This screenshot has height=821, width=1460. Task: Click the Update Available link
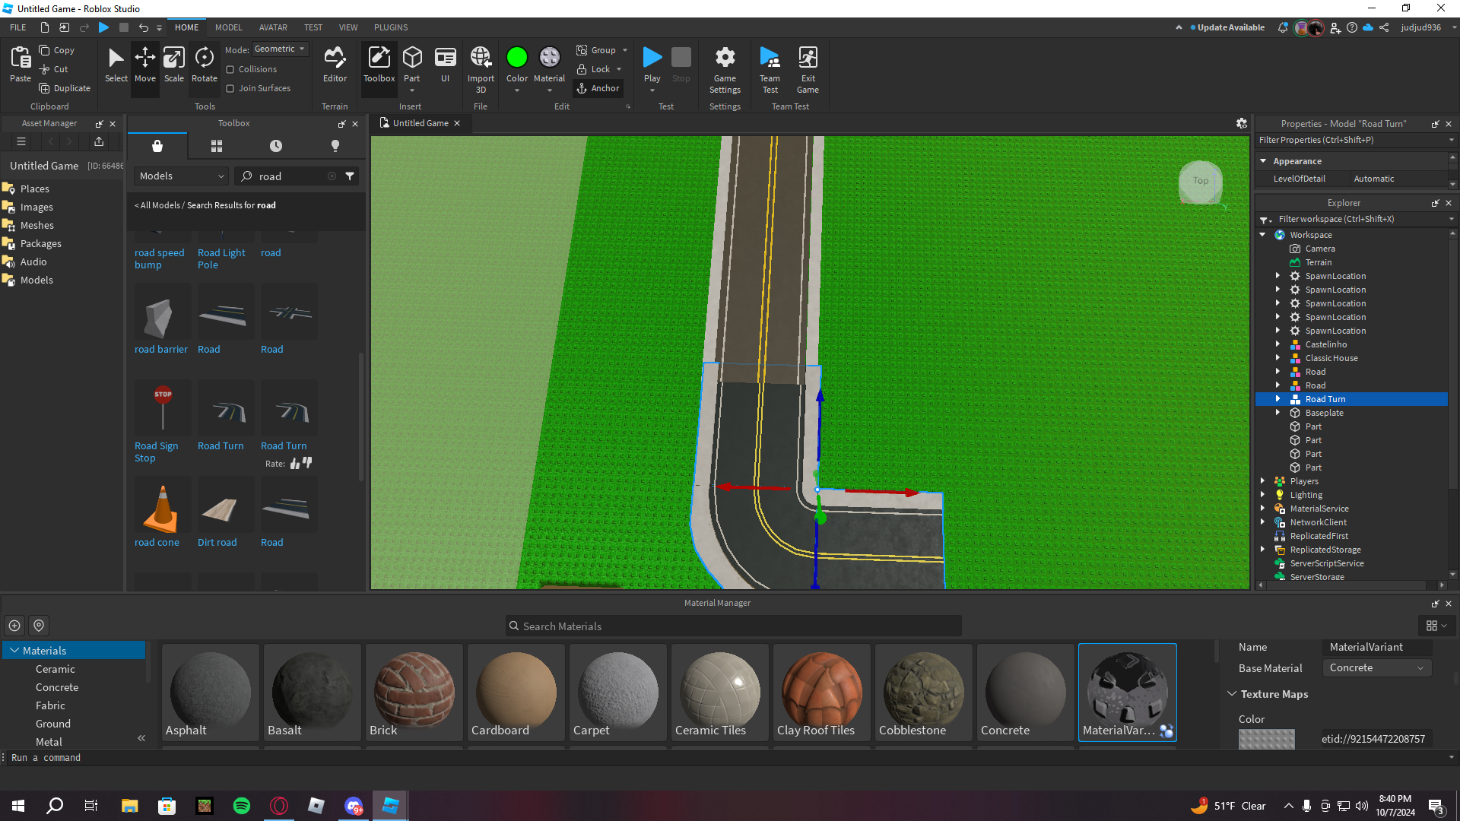[1230, 27]
